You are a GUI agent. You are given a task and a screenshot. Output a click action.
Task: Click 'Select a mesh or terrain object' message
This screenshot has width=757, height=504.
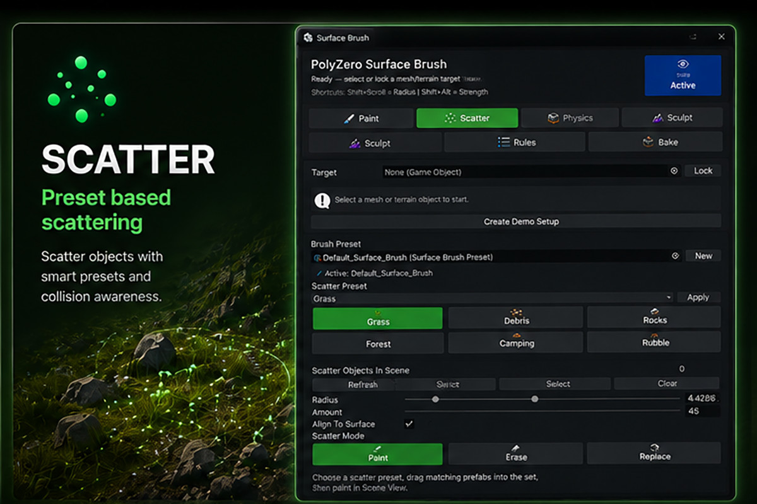coord(401,200)
